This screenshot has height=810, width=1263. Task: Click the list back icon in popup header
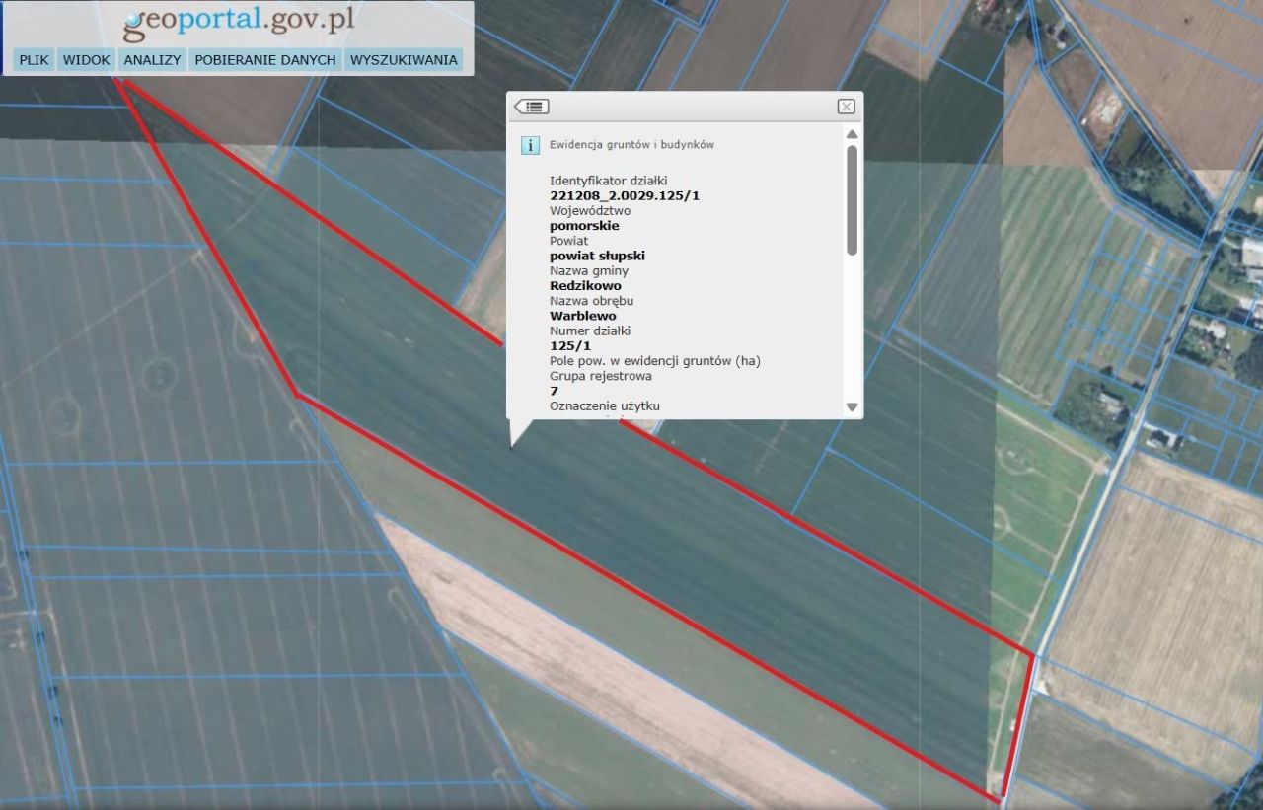pyautogui.click(x=532, y=107)
